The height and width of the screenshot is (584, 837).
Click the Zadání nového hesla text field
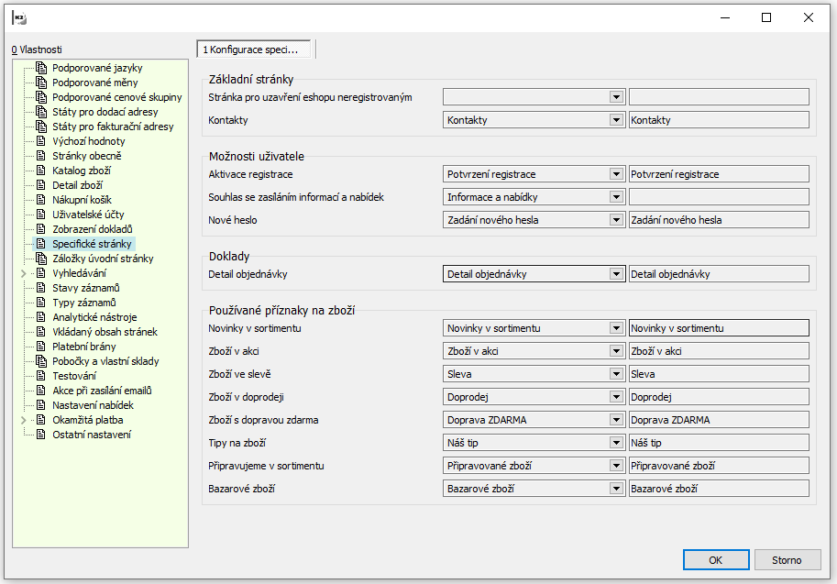[719, 220]
